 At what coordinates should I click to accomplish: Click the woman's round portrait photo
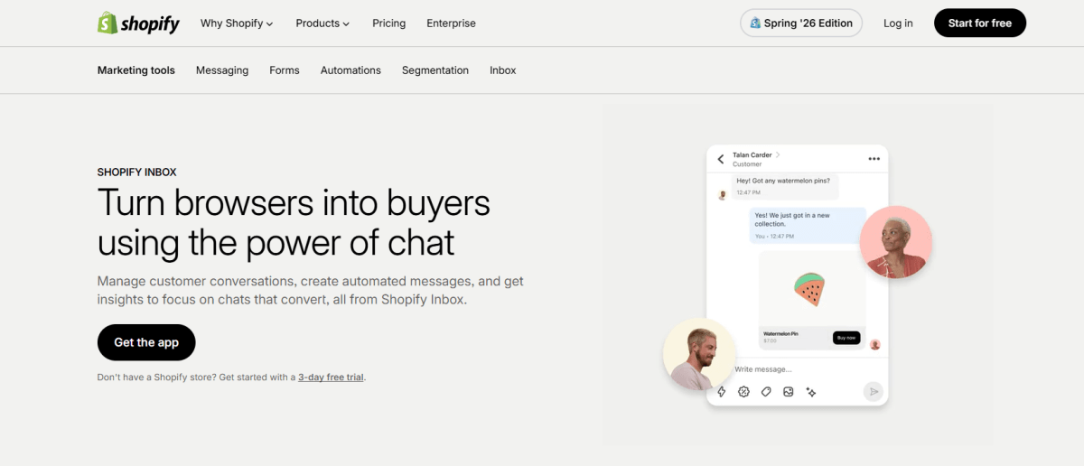coord(895,241)
